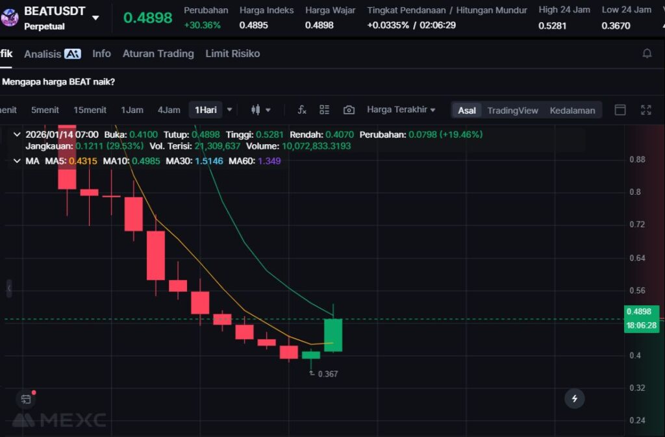Collapse the MA indicator legend row
Screen dimensions: 665x437
[17, 160]
